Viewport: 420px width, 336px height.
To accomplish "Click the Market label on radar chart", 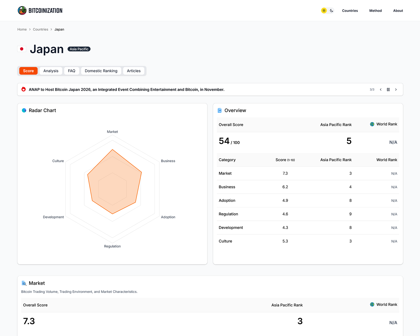I will click(112, 132).
